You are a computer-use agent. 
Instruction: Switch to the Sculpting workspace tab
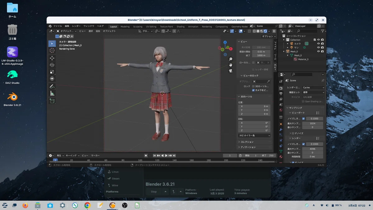point(138,26)
